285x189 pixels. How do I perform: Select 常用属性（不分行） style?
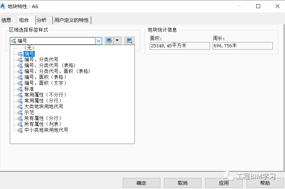pyautogui.click(x=45, y=95)
